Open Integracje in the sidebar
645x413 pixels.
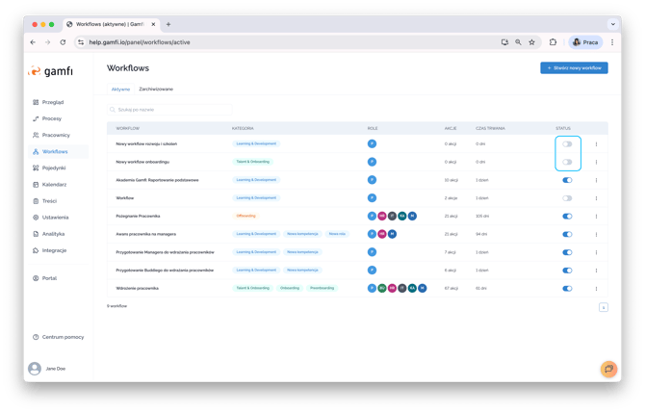54,250
